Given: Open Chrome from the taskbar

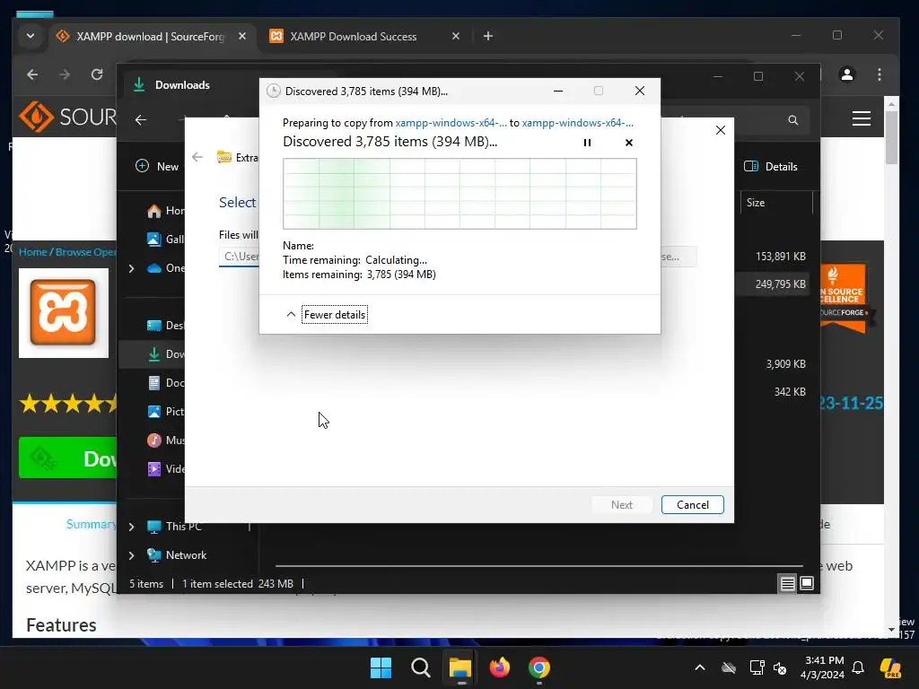Looking at the screenshot, I should (539, 667).
